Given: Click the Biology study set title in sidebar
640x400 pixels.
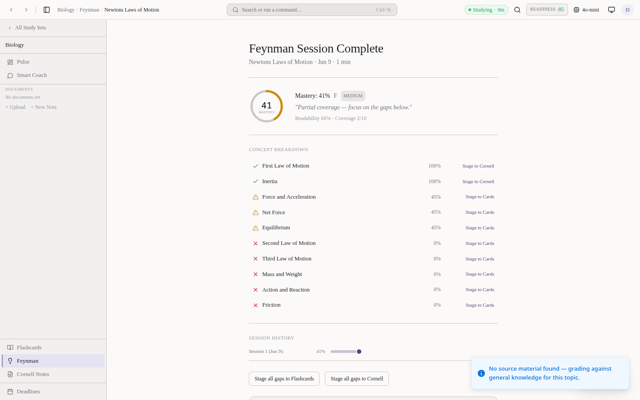Looking at the screenshot, I should click(15, 45).
